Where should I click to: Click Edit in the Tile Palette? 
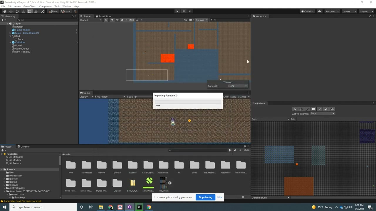tap(293, 119)
